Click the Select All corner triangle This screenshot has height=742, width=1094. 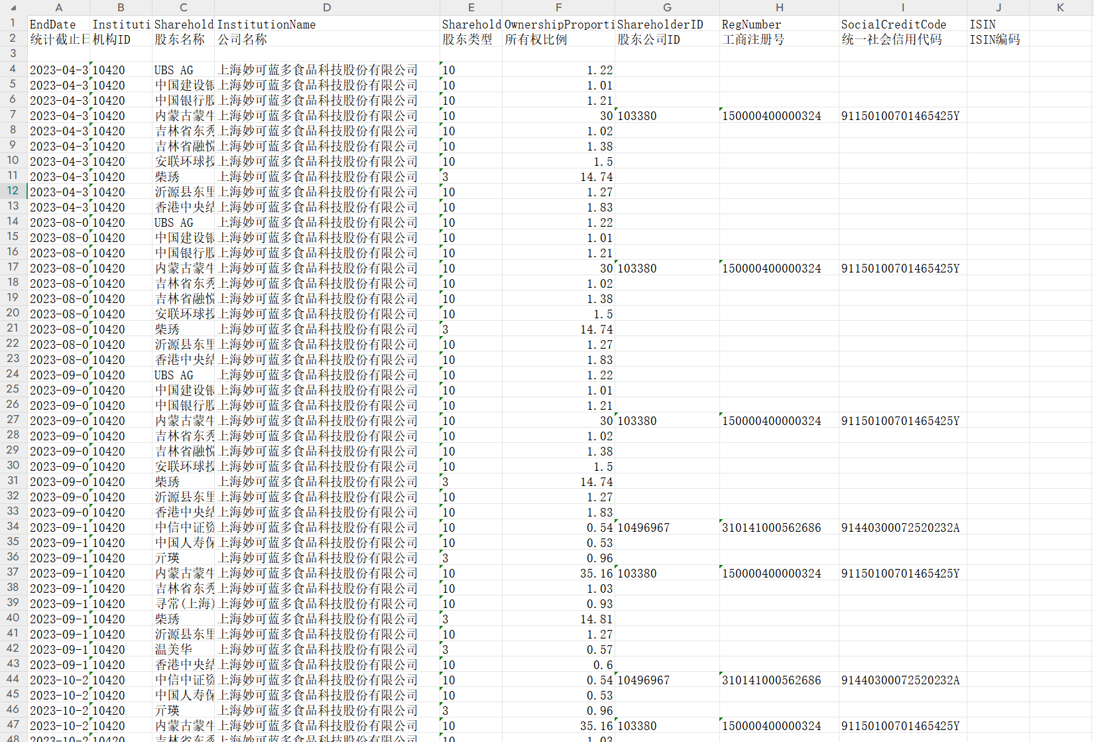click(x=13, y=7)
